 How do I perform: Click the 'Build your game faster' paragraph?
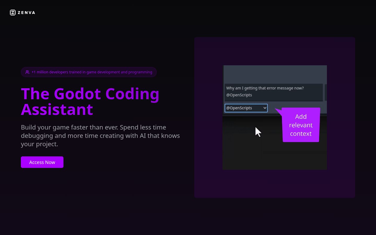click(x=100, y=136)
